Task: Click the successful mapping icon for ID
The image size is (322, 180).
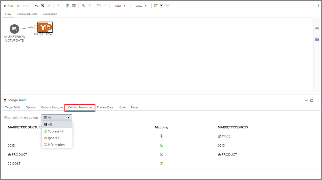Action: pos(161,145)
